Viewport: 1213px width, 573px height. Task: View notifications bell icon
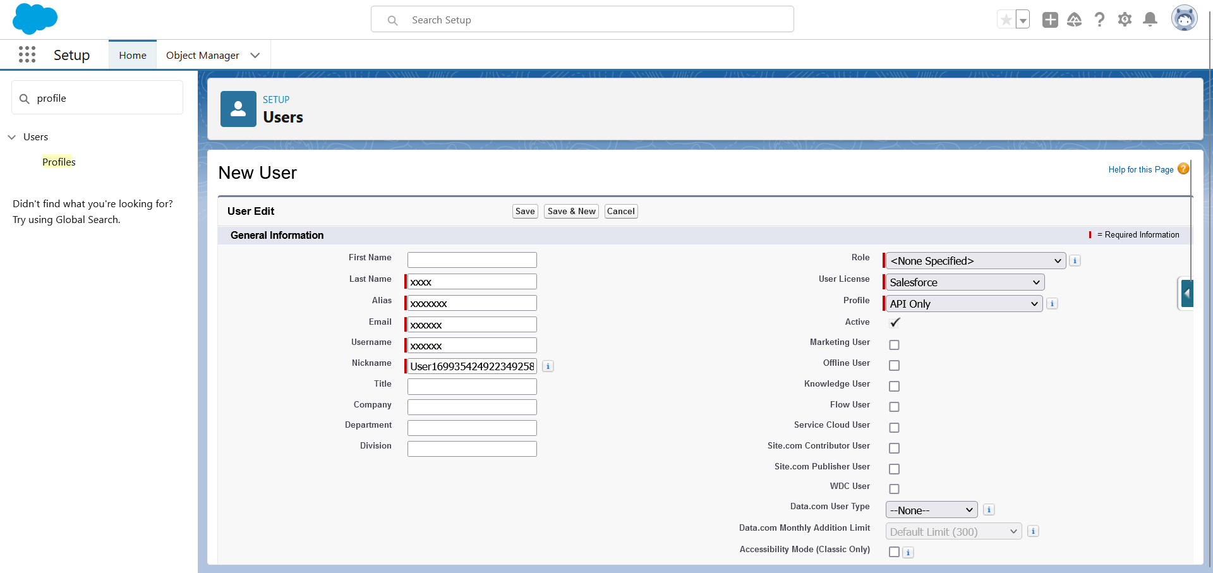coord(1150,20)
